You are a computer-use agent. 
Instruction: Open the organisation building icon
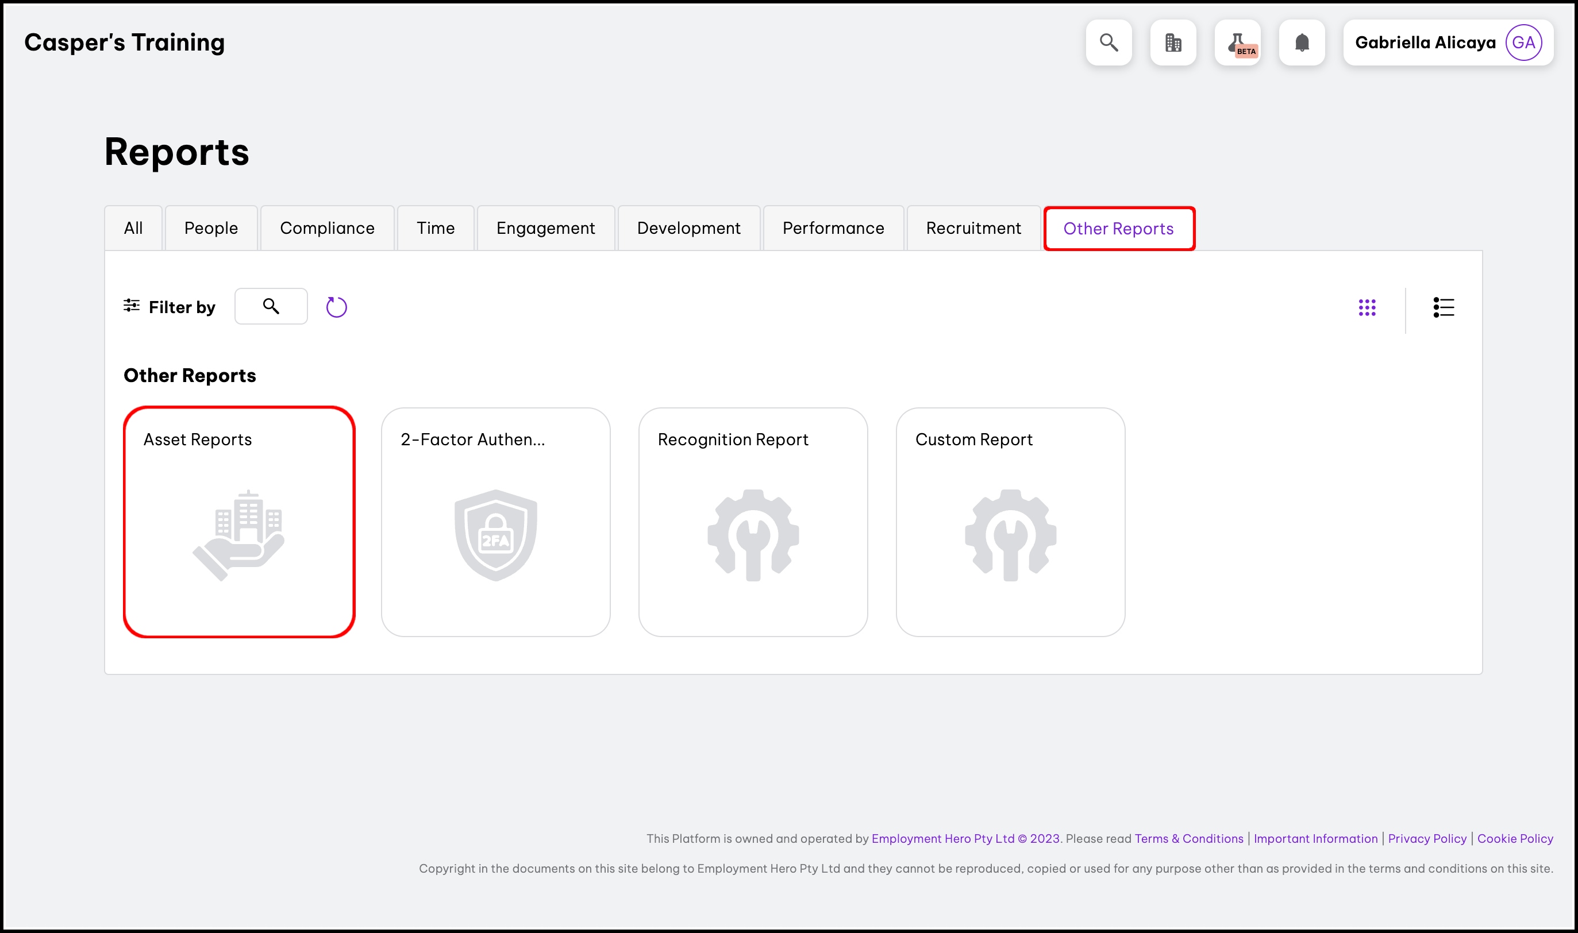tap(1173, 43)
